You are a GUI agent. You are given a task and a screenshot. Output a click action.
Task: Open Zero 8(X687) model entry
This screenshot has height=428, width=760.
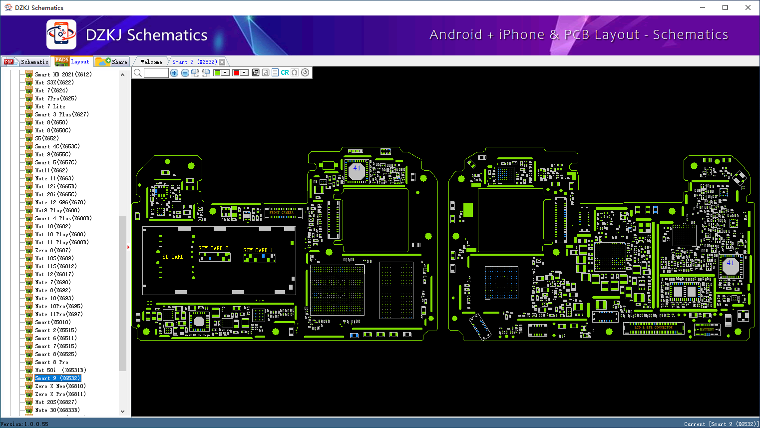pos(53,250)
